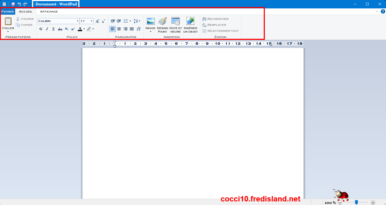Open the Calibri font family dropdown arrow
The image size is (386, 205).
78,21
